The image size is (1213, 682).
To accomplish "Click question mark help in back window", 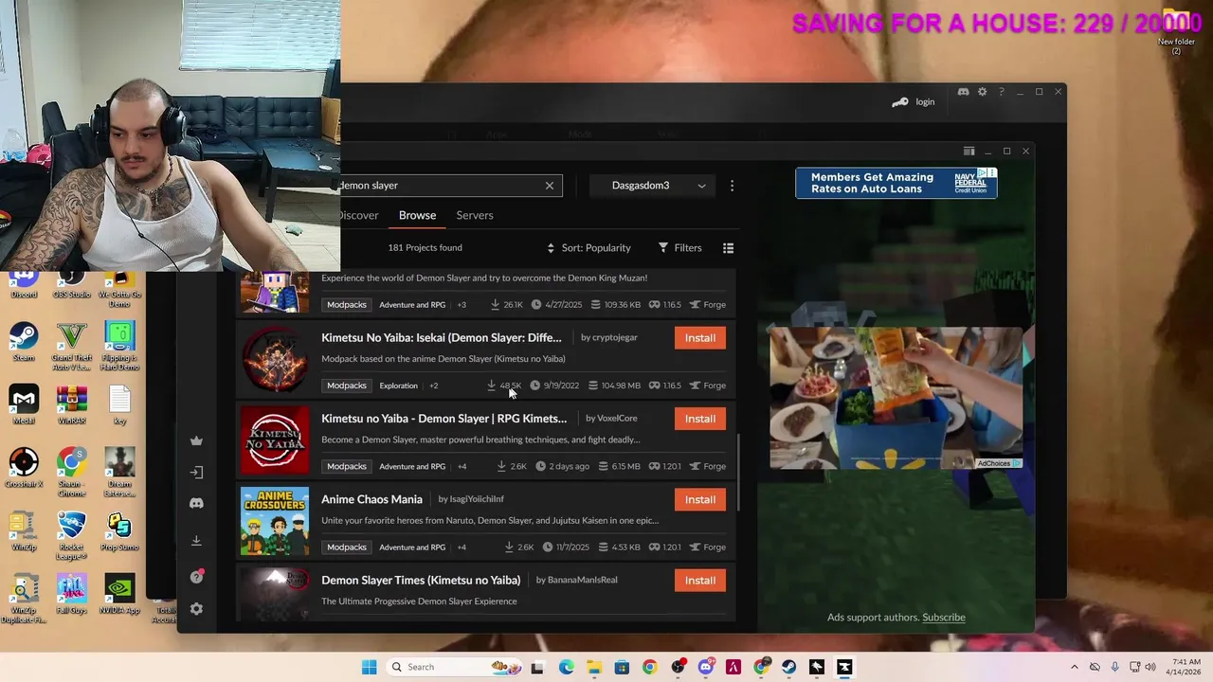I will 1001,92.
